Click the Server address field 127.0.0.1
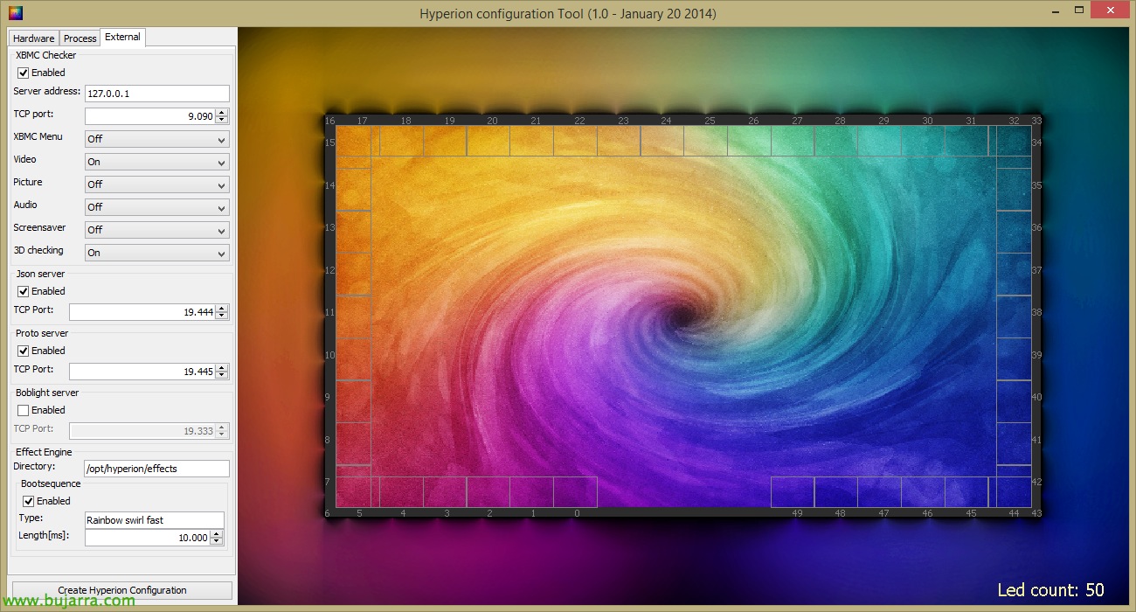Screen dimensions: 1136x612 click(157, 94)
